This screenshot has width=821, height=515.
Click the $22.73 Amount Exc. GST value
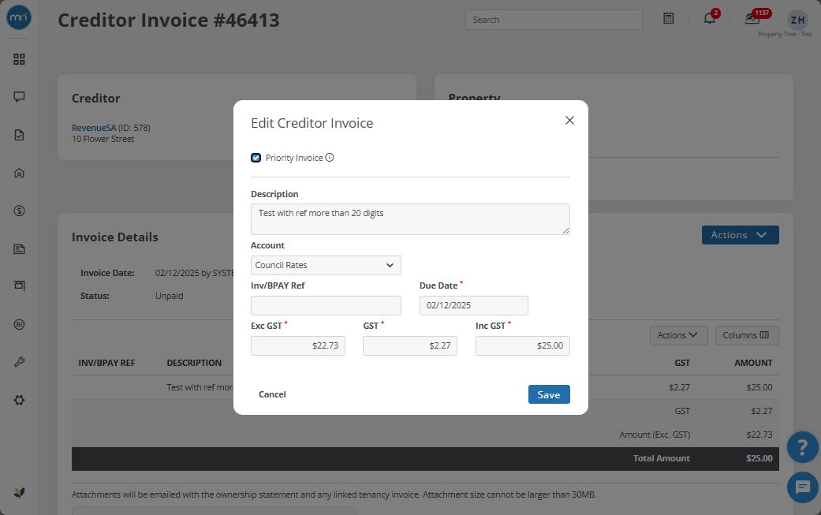(759, 435)
